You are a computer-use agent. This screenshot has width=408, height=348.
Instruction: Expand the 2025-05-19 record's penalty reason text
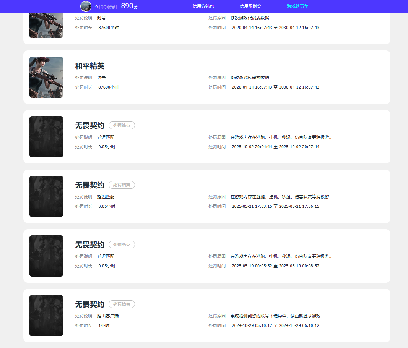point(281,256)
